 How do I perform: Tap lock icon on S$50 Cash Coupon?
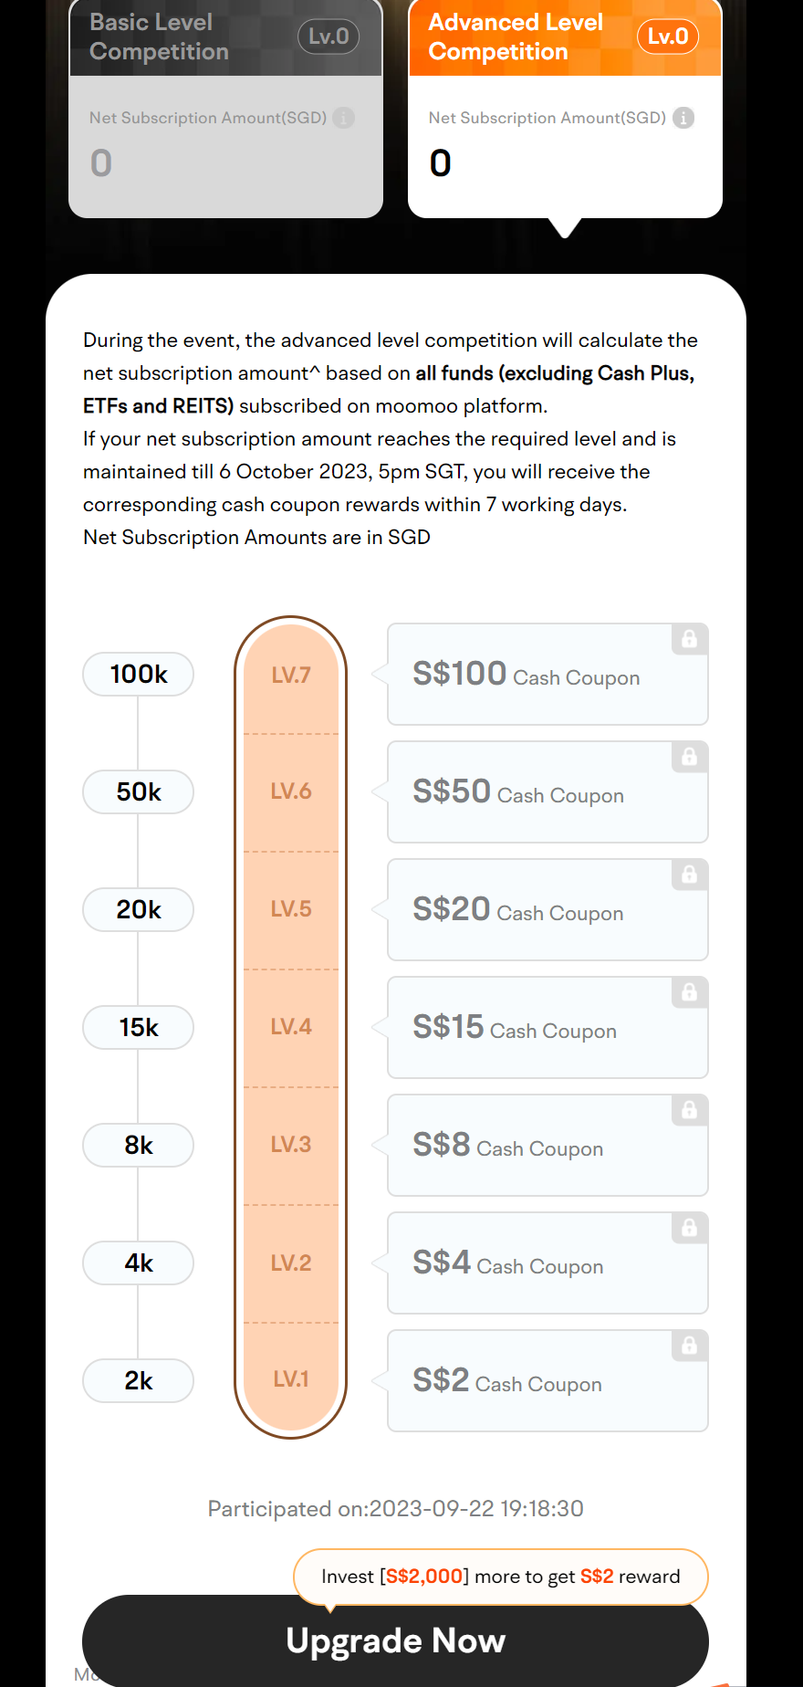pyautogui.click(x=690, y=757)
